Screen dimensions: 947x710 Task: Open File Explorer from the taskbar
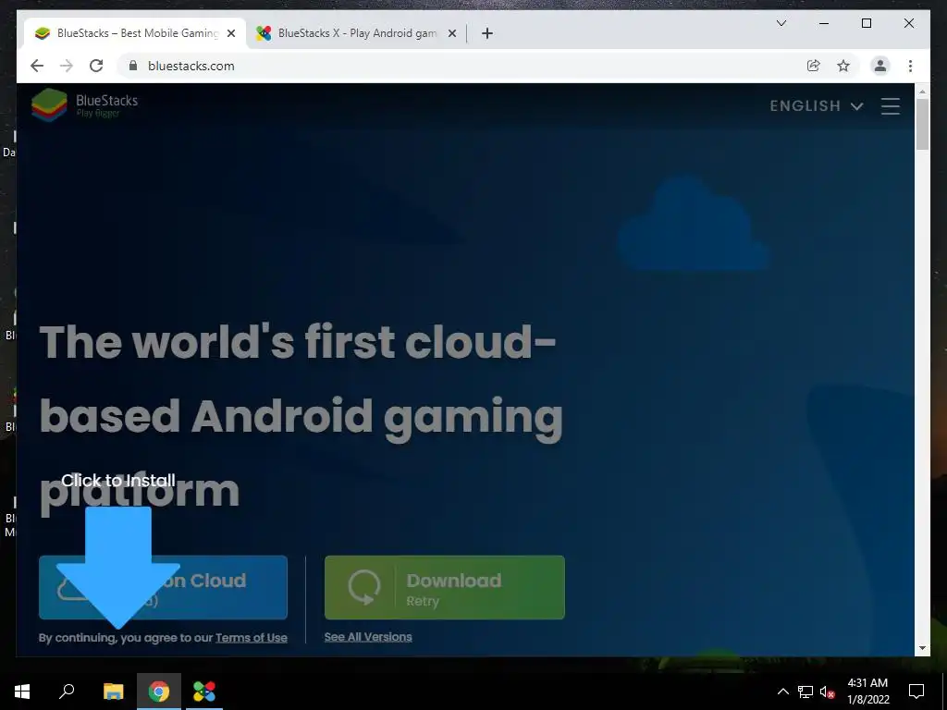(113, 692)
